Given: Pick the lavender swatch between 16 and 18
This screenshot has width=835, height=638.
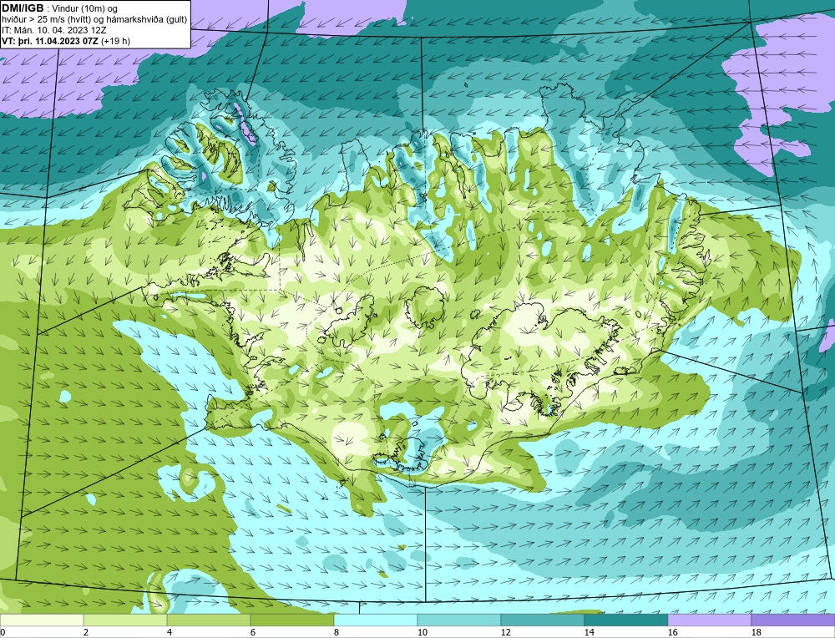Looking at the screenshot, I should (709, 620).
